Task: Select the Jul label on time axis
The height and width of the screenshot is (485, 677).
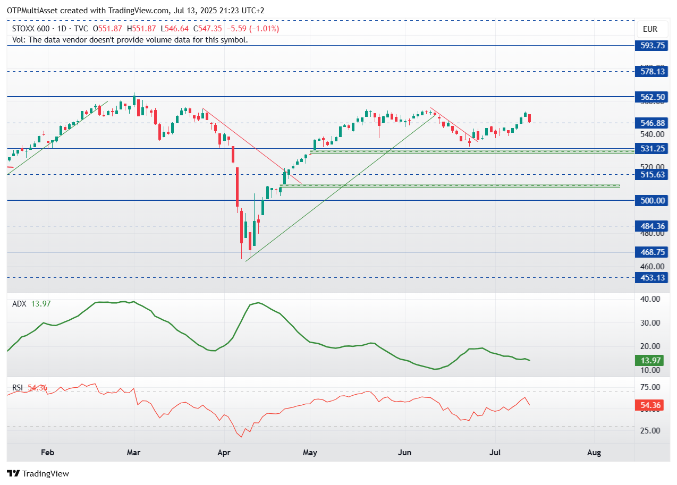Action: (x=495, y=453)
